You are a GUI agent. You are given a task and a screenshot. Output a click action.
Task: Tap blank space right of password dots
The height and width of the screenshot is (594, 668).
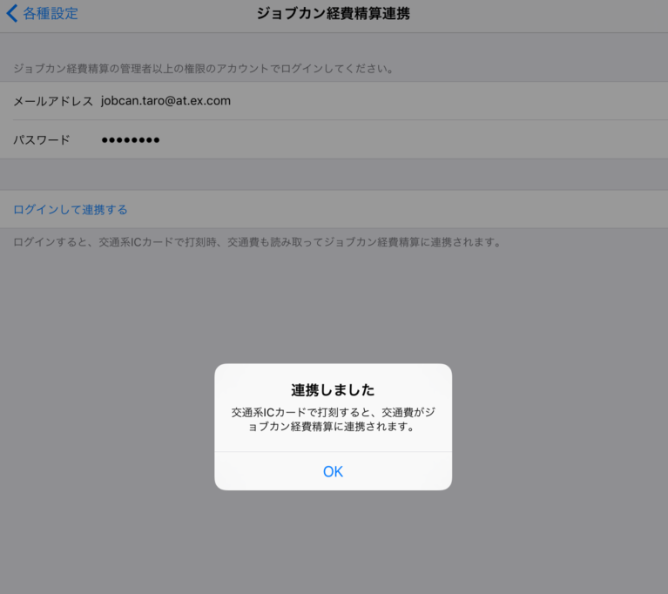(418, 140)
